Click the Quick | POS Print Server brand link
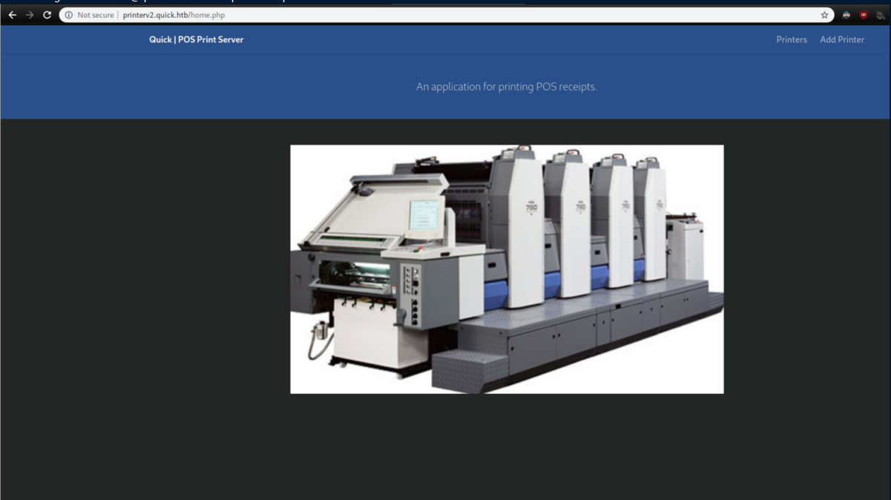 (x=196, y=39)
